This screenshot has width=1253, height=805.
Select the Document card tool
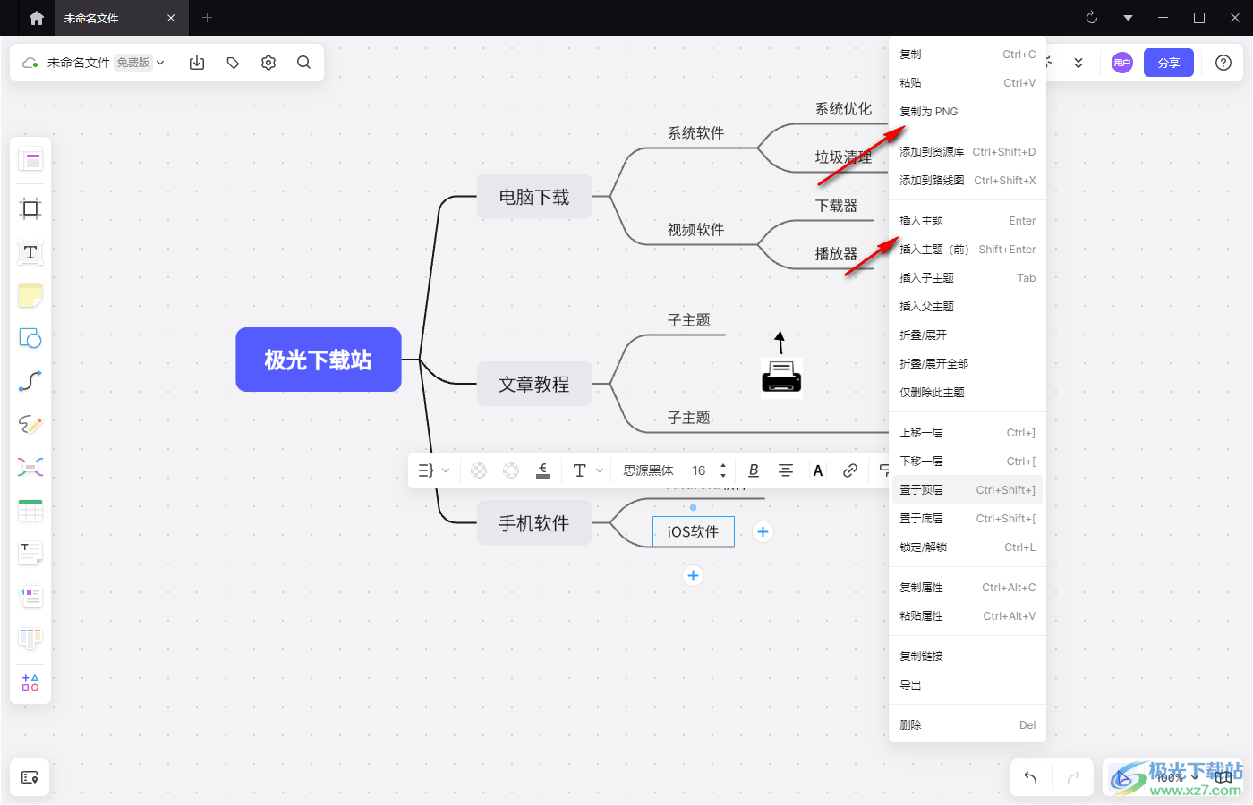tap(30, 553)
